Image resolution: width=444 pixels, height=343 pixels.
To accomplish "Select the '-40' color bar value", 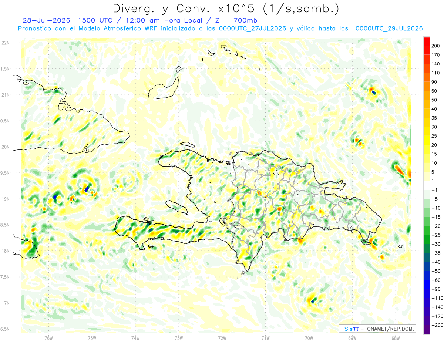I will [437, 262].
